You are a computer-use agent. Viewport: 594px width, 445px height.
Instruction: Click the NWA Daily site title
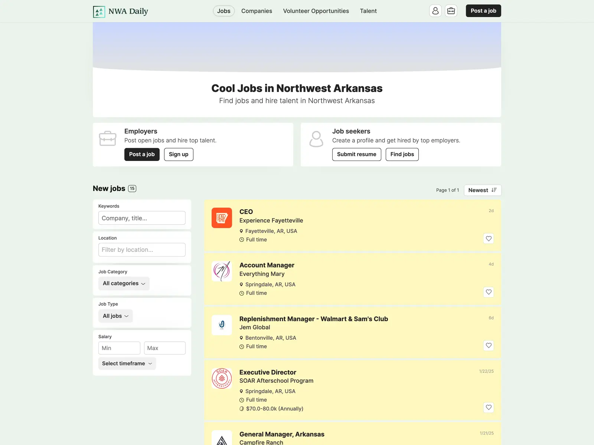128,11
